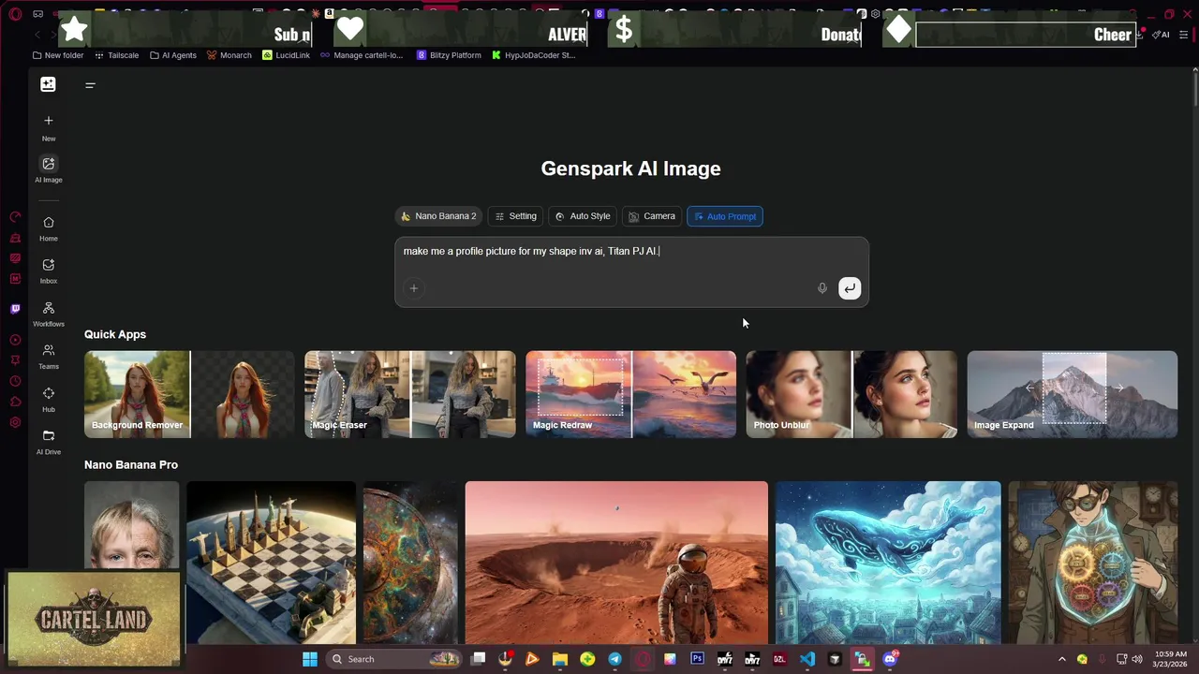Click the Windows Start button
This screenshot has height=674, width=1199.
pos(310,659)
